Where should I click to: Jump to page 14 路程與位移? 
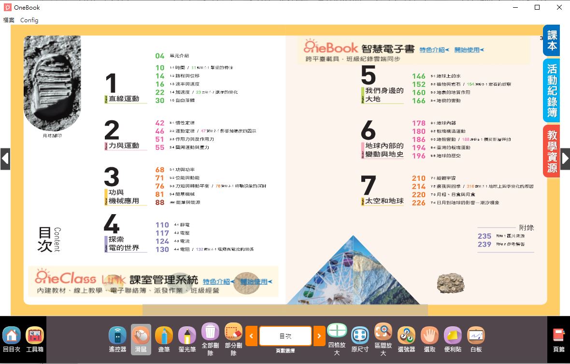pyautogui.click(x=178, y=76)
